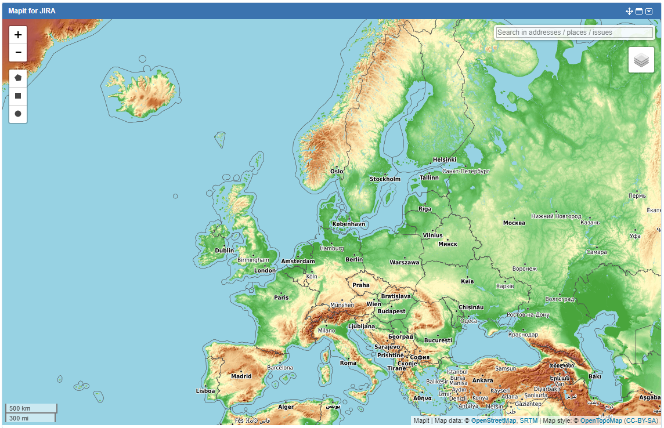Click the search addresses input field

coord(573,32)
